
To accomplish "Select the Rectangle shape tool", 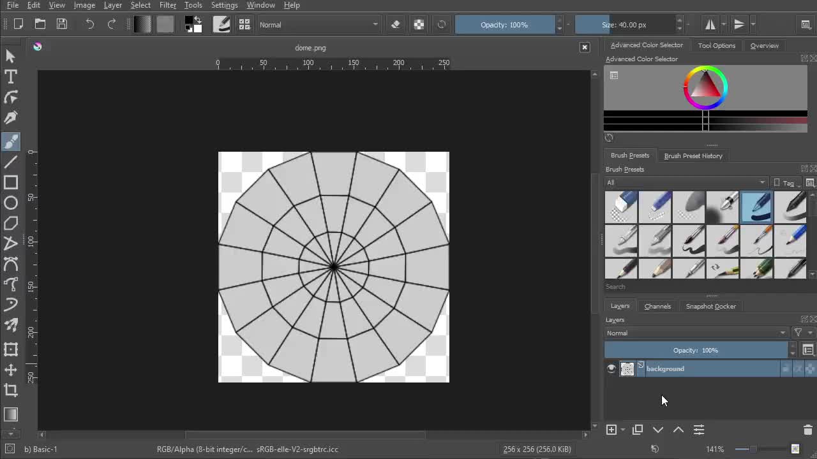I will point(11,183).
